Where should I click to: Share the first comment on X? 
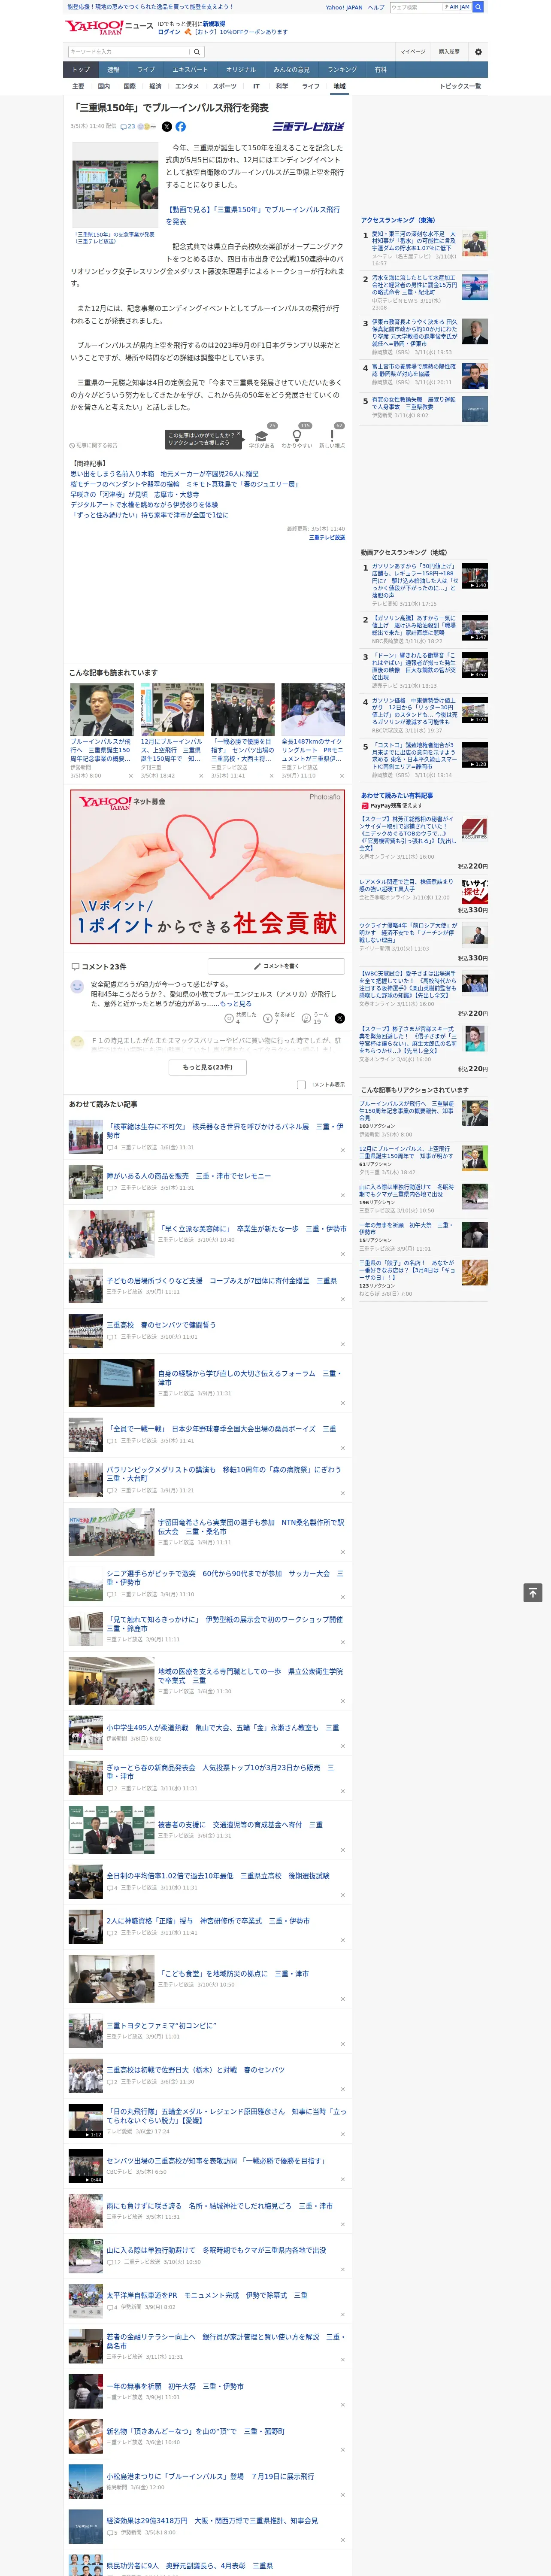coord(340,1018)
